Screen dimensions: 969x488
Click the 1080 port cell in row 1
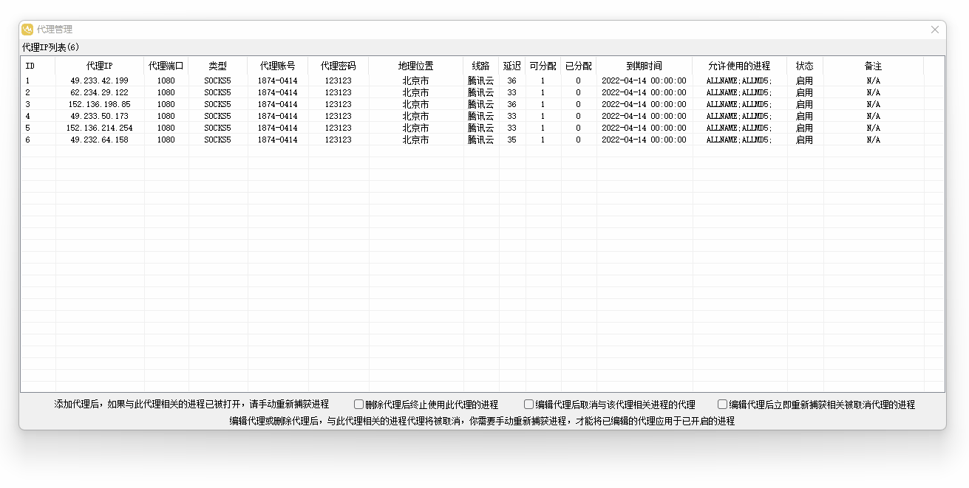pyautogui.click(x=166, y=80)
